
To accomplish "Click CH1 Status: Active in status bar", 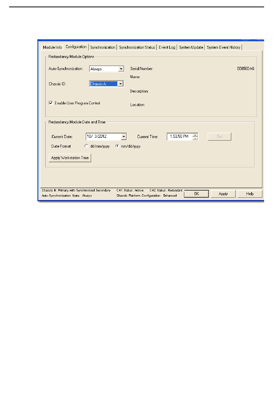I will pyautogui.click(x=130, y=190).
